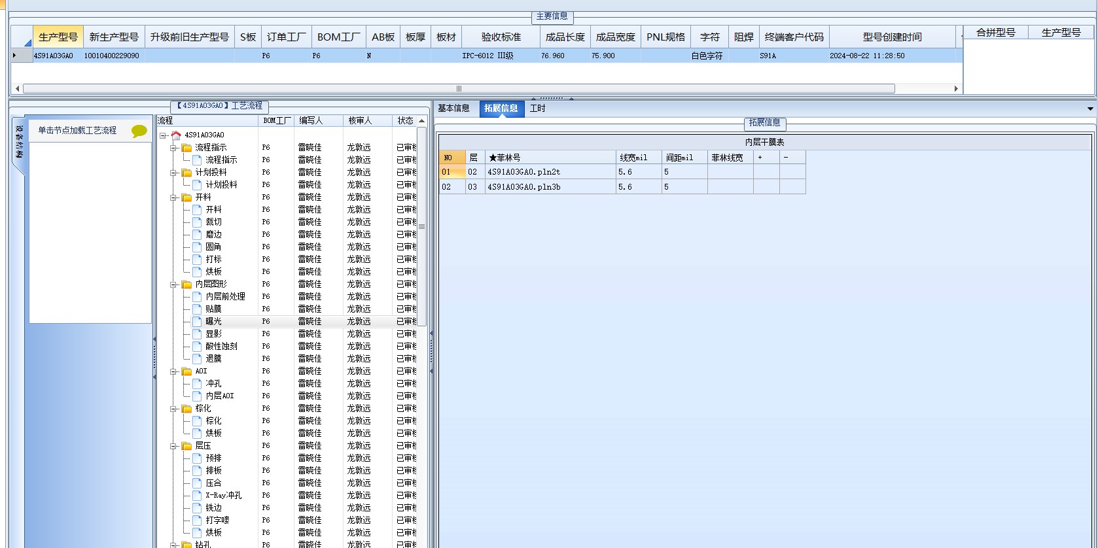Collapse the 内层图形 folder node
The image size is (1098, 548).
(x=173, y=284)
